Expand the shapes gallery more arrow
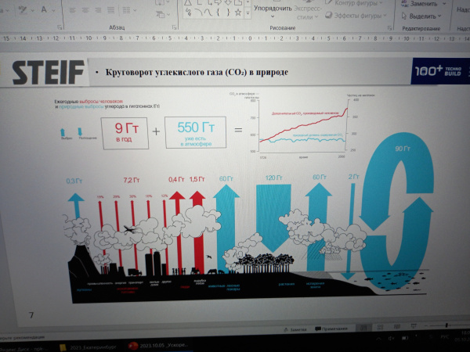Screen dimensions: 470x352 point(248,13)
